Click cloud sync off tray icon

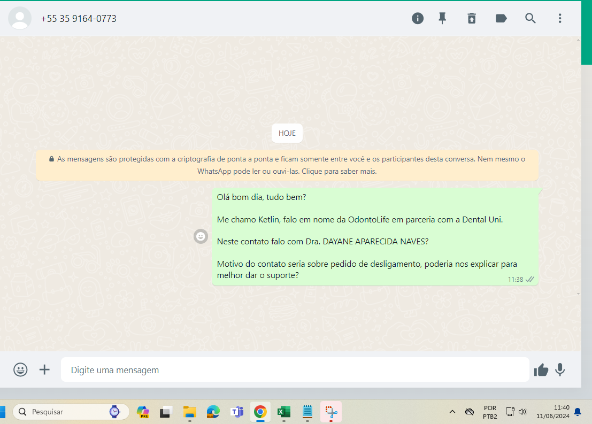[x=470, y=412]
